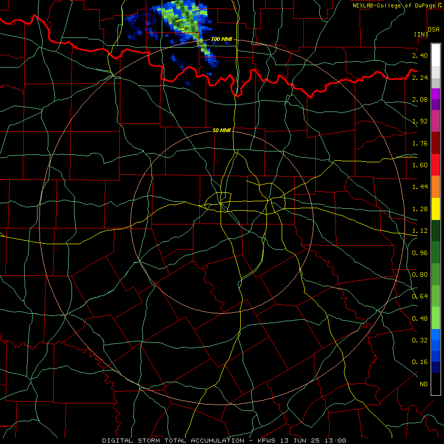
Task: Click the yellow legend color swatch
Action: pos(436,209)
